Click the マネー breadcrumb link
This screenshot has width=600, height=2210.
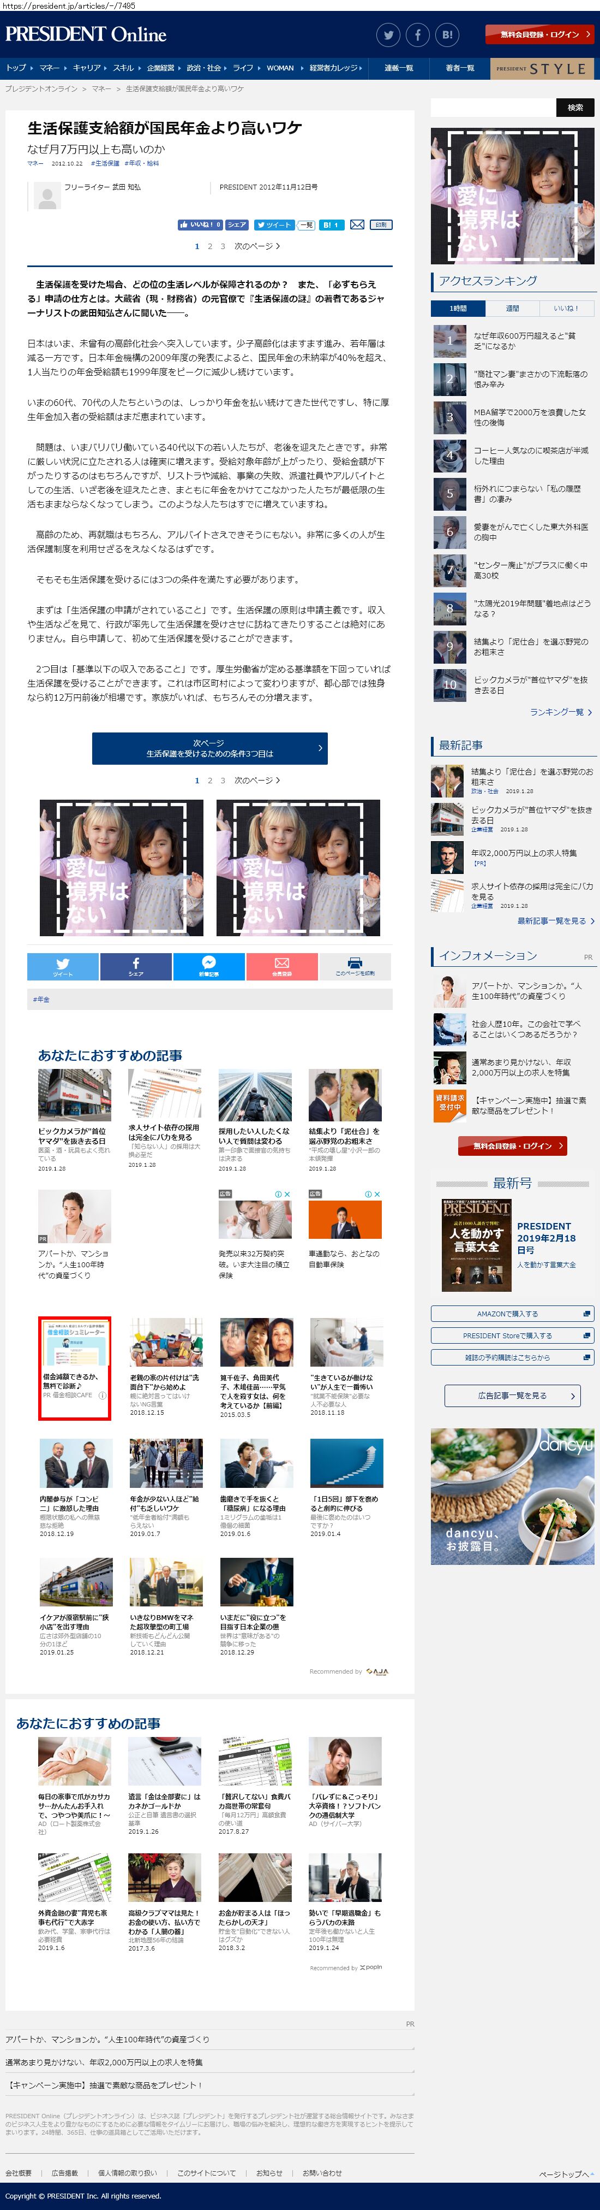pos(101,88)
